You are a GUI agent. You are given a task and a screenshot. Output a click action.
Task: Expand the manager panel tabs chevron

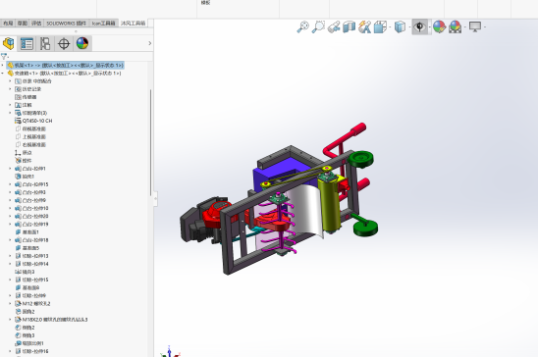click(x=149, y=43)
